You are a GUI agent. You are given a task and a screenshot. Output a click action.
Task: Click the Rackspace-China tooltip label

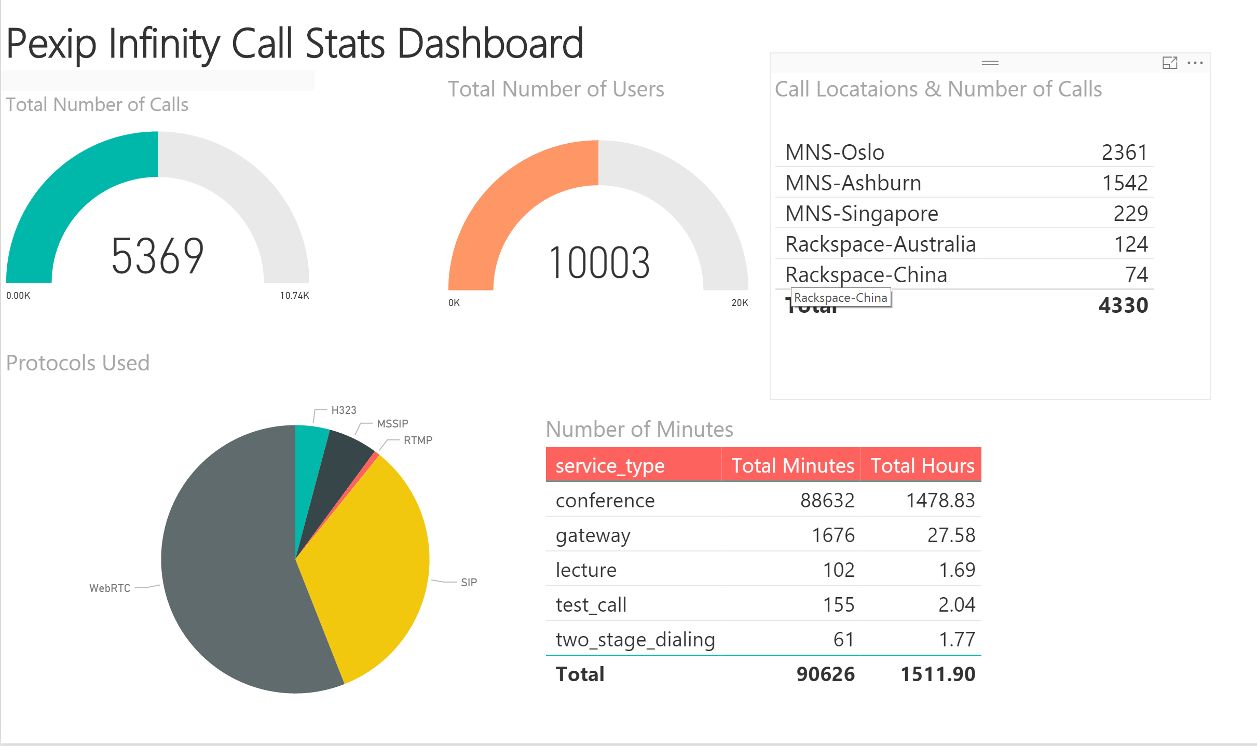click(x=840, y=297)
